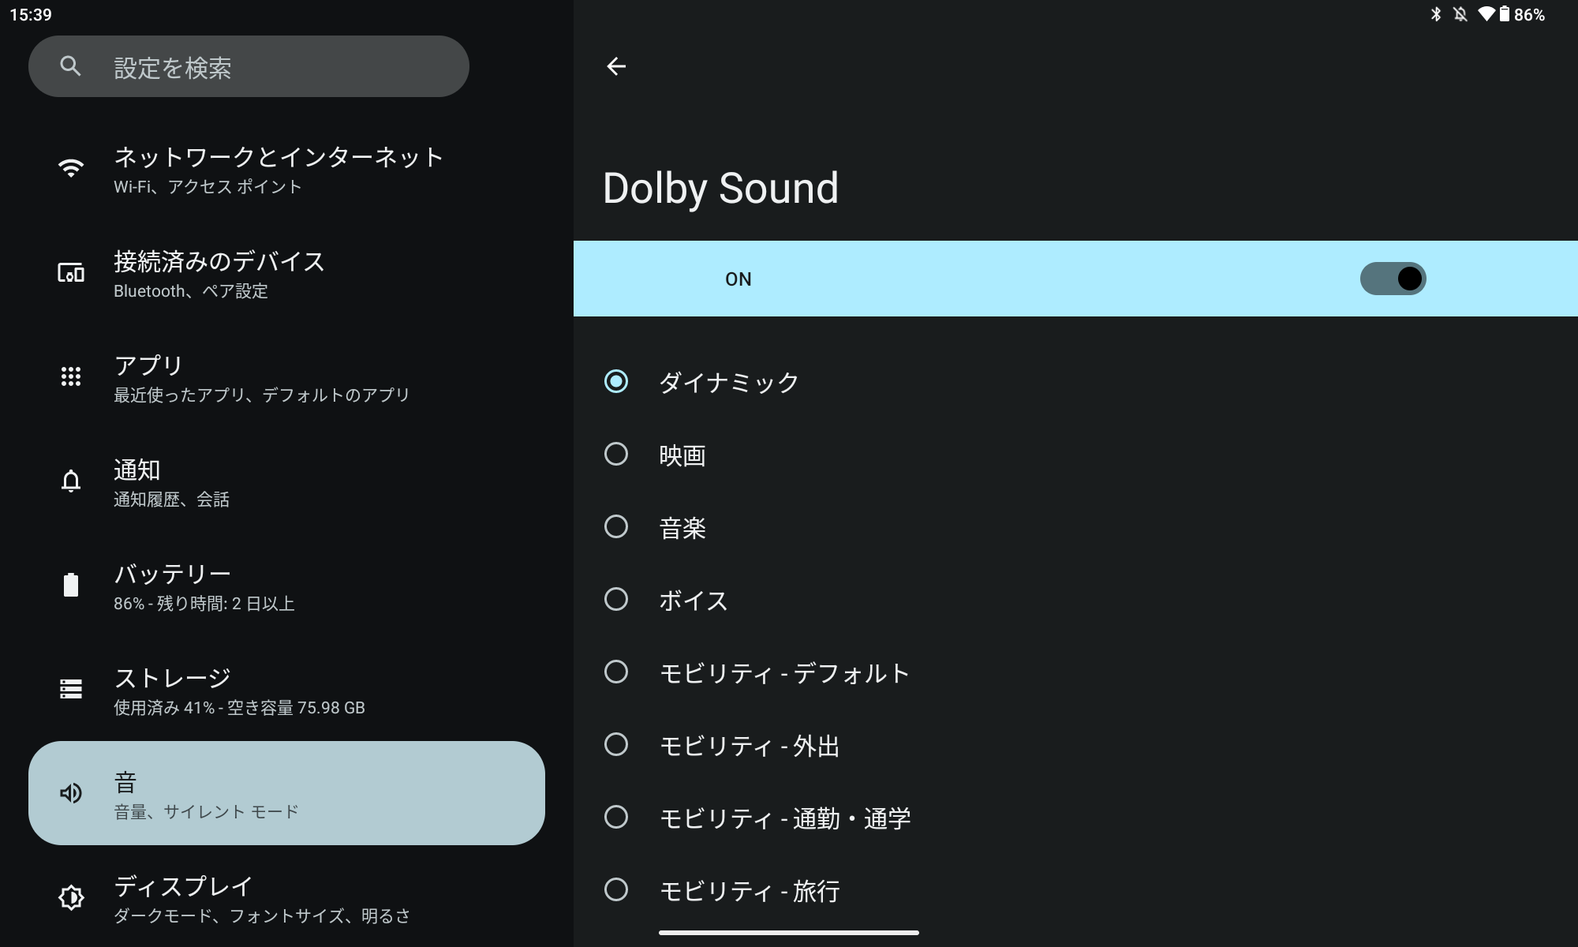Click the notification bell icon in sidebar

[x=71, y=481]
